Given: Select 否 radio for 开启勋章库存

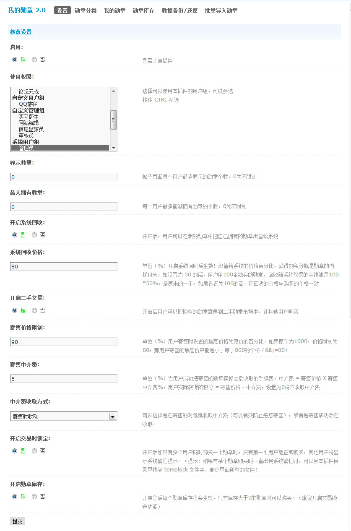Looking at the screenshot, I should point(34,497).
